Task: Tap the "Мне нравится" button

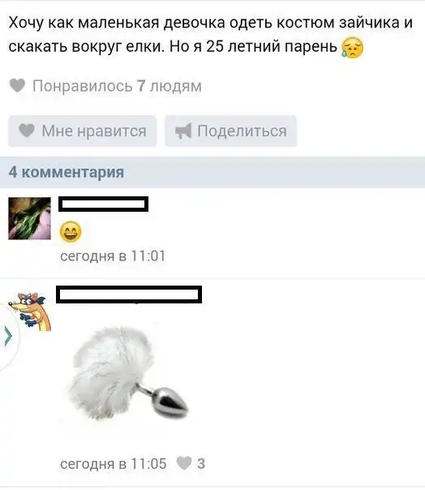Action: pos(83,131)
